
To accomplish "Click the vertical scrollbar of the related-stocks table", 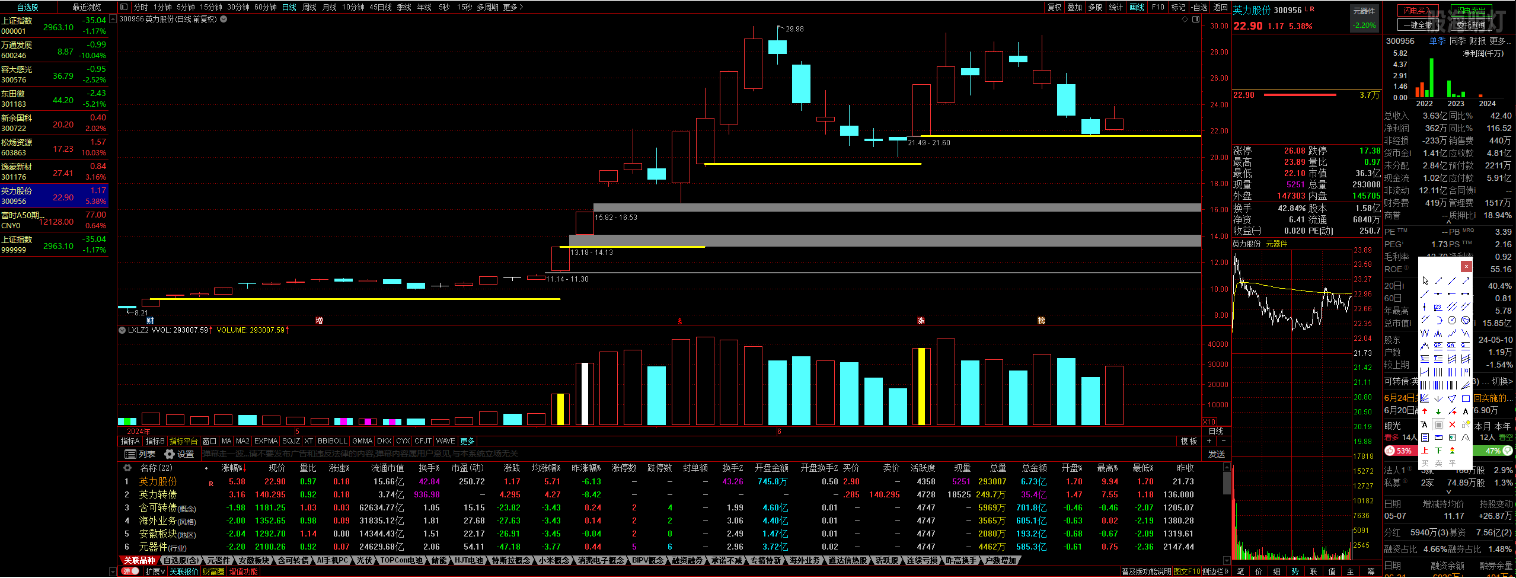I will [1226, 483].
